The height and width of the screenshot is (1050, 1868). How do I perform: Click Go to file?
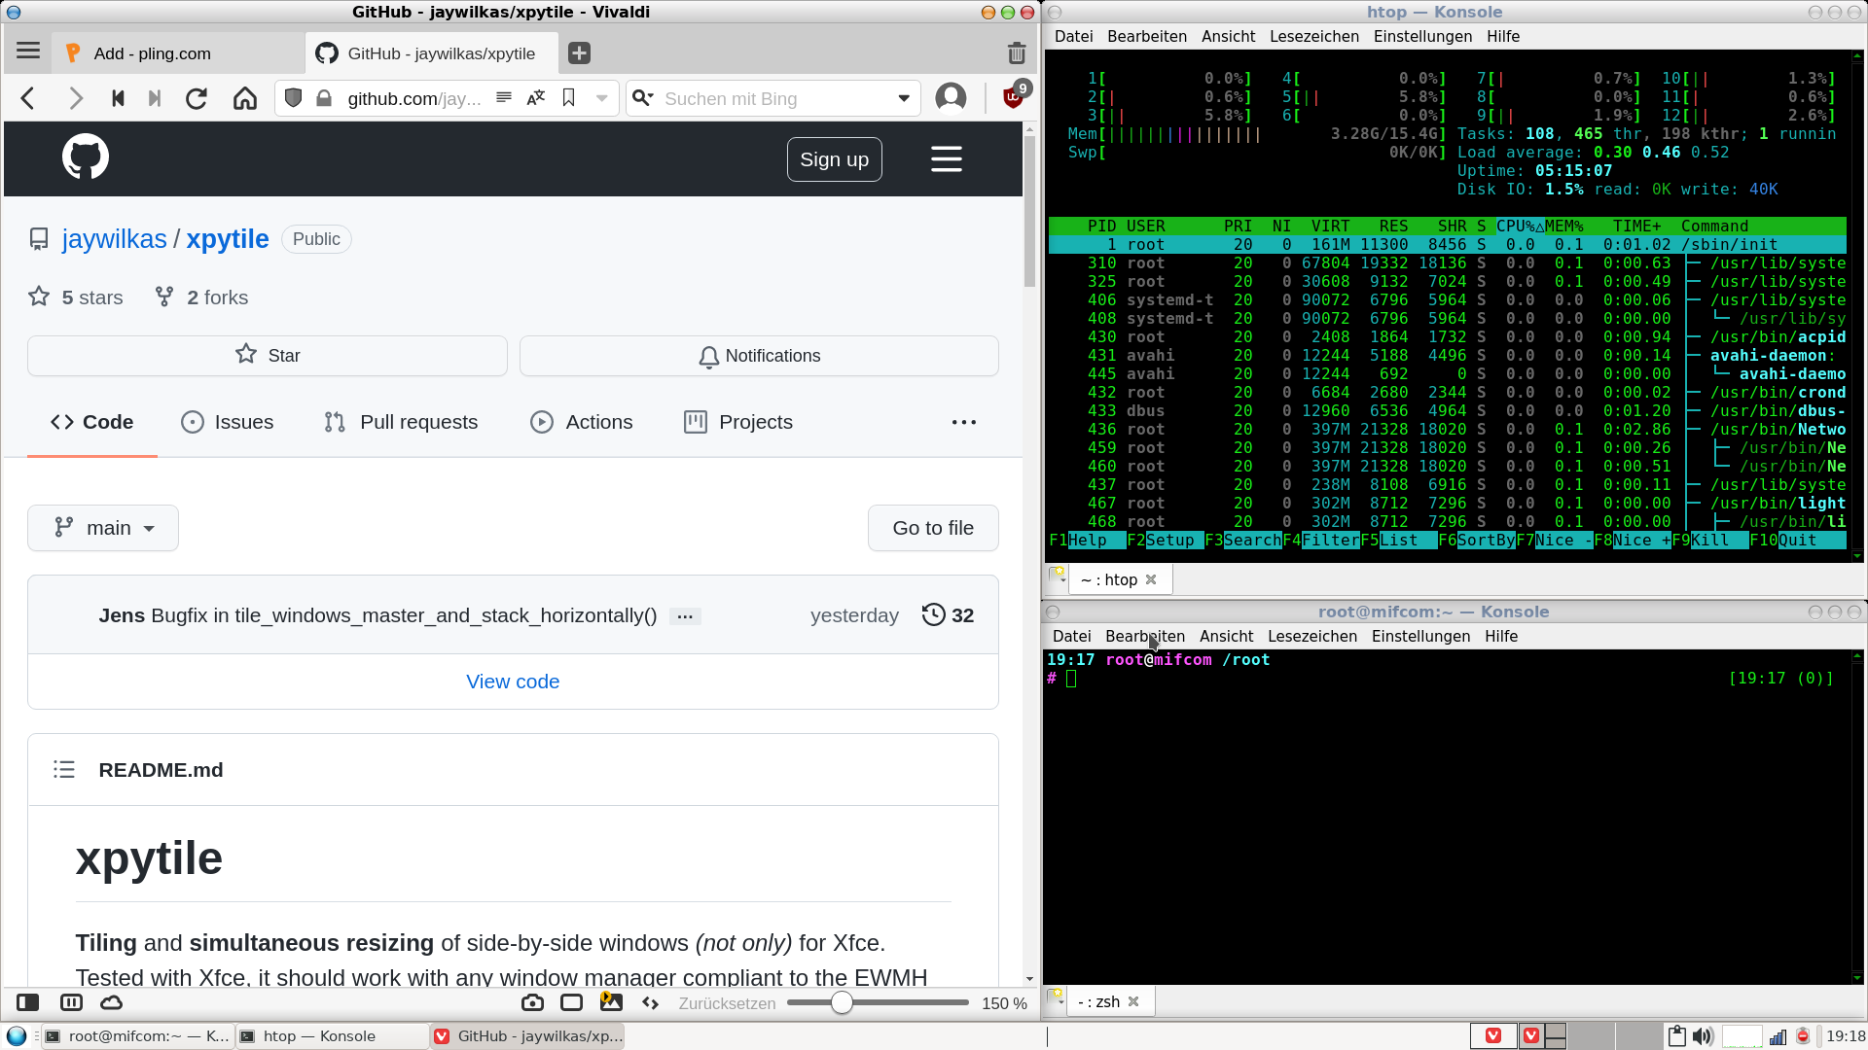coord(933,528)
